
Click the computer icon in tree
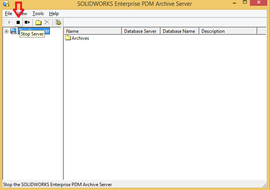(14, 31)
